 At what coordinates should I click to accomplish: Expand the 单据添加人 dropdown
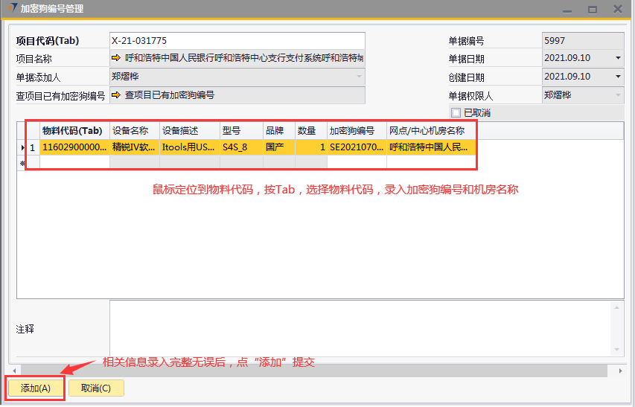pyautogui.click(x=359, y=77)
